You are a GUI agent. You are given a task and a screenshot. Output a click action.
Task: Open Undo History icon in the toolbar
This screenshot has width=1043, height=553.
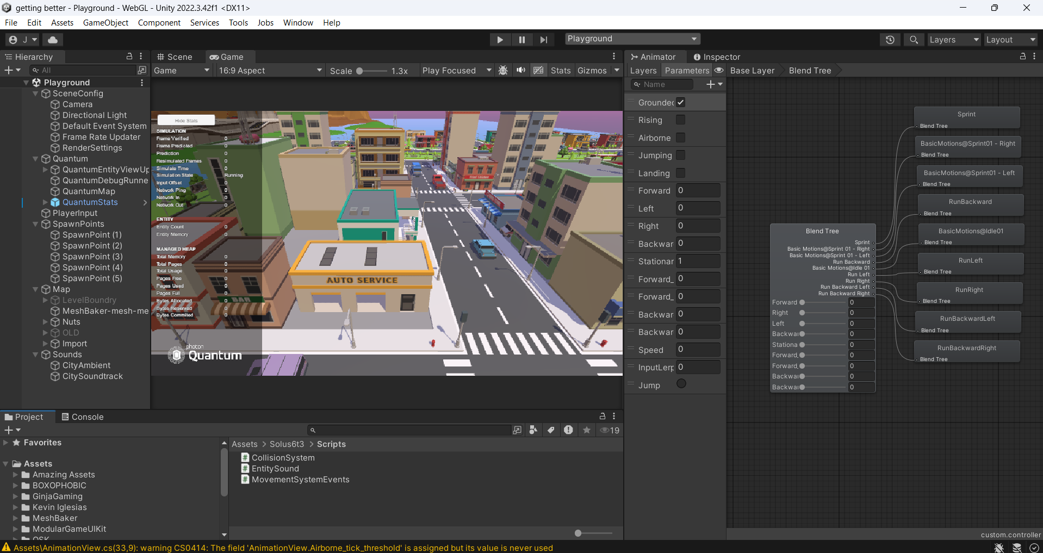(890, 40)
